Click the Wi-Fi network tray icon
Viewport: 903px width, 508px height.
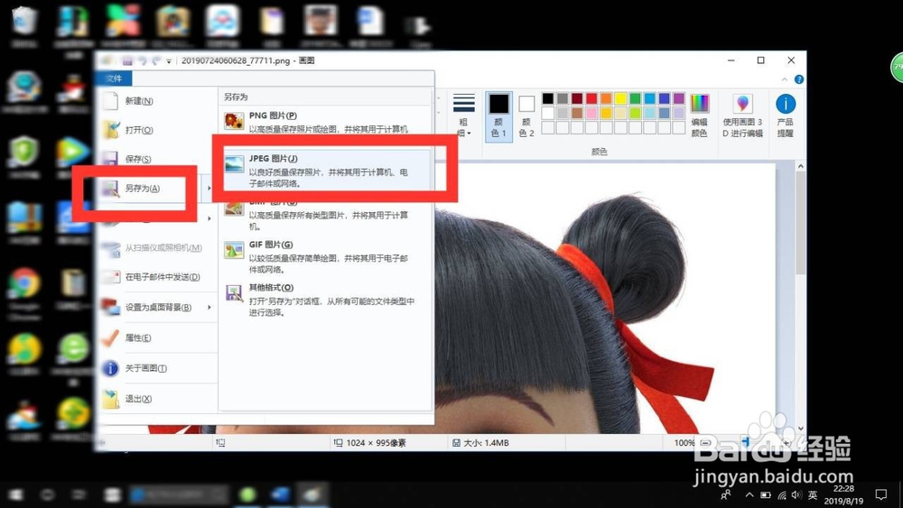[781, 494]
